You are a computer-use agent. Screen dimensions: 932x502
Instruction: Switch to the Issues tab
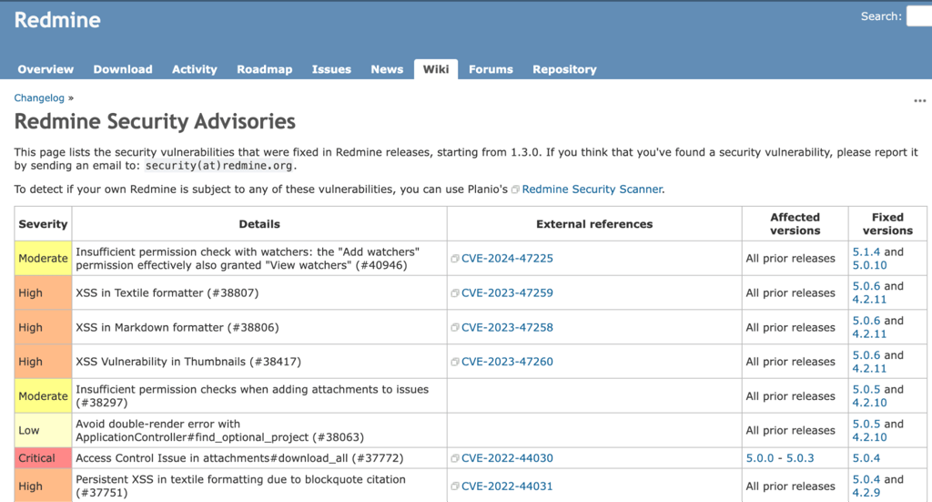[x=331, y=69]
